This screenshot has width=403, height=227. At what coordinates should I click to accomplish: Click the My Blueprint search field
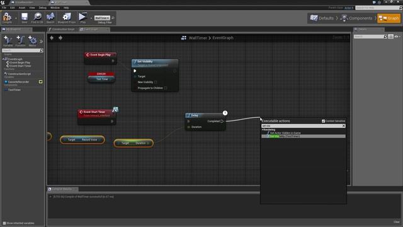(x=21, y=50)
